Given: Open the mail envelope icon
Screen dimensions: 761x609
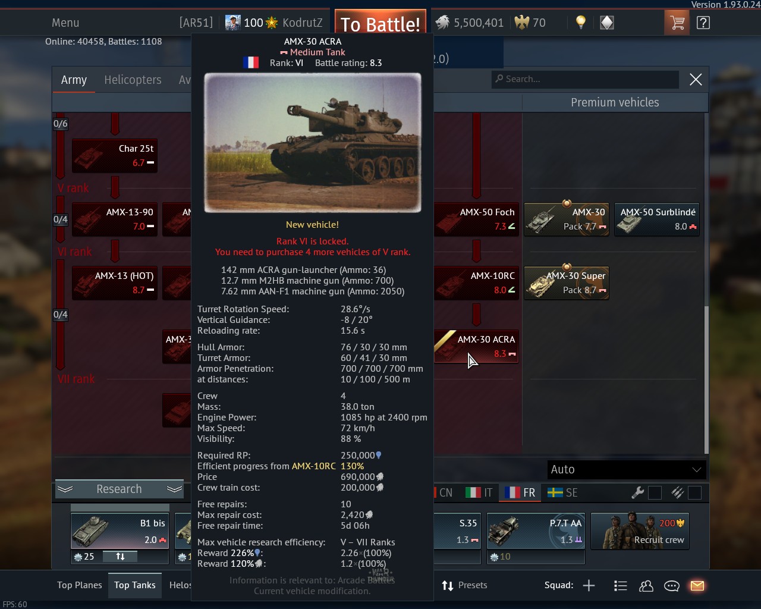Looking at the screenshot, I should [697, 586].
